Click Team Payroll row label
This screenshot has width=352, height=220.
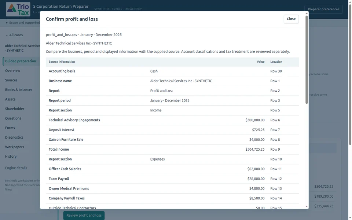tap(59, 179)
